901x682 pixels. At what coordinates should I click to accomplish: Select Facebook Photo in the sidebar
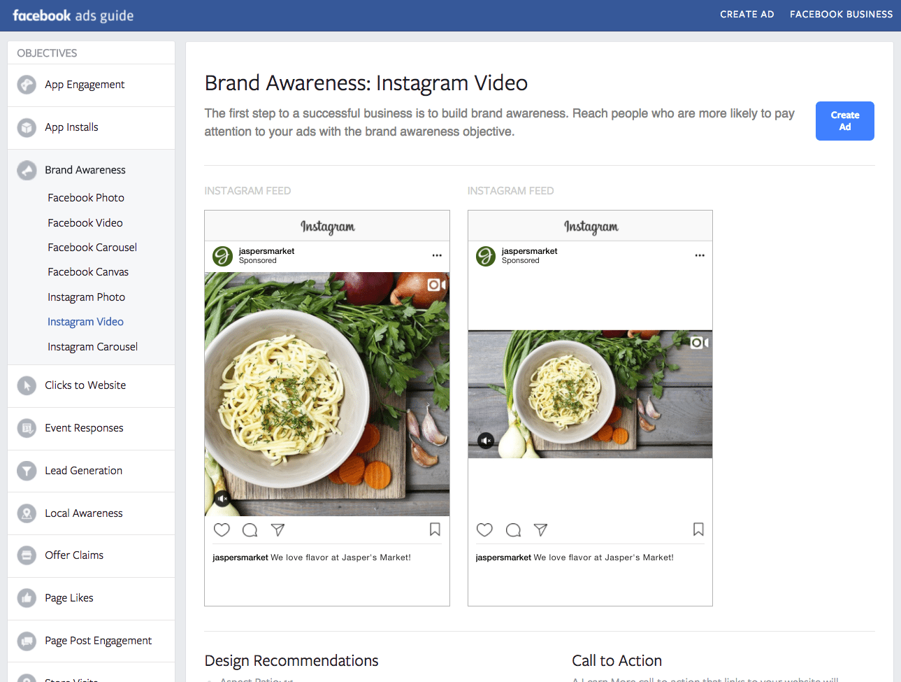[86, 198]
